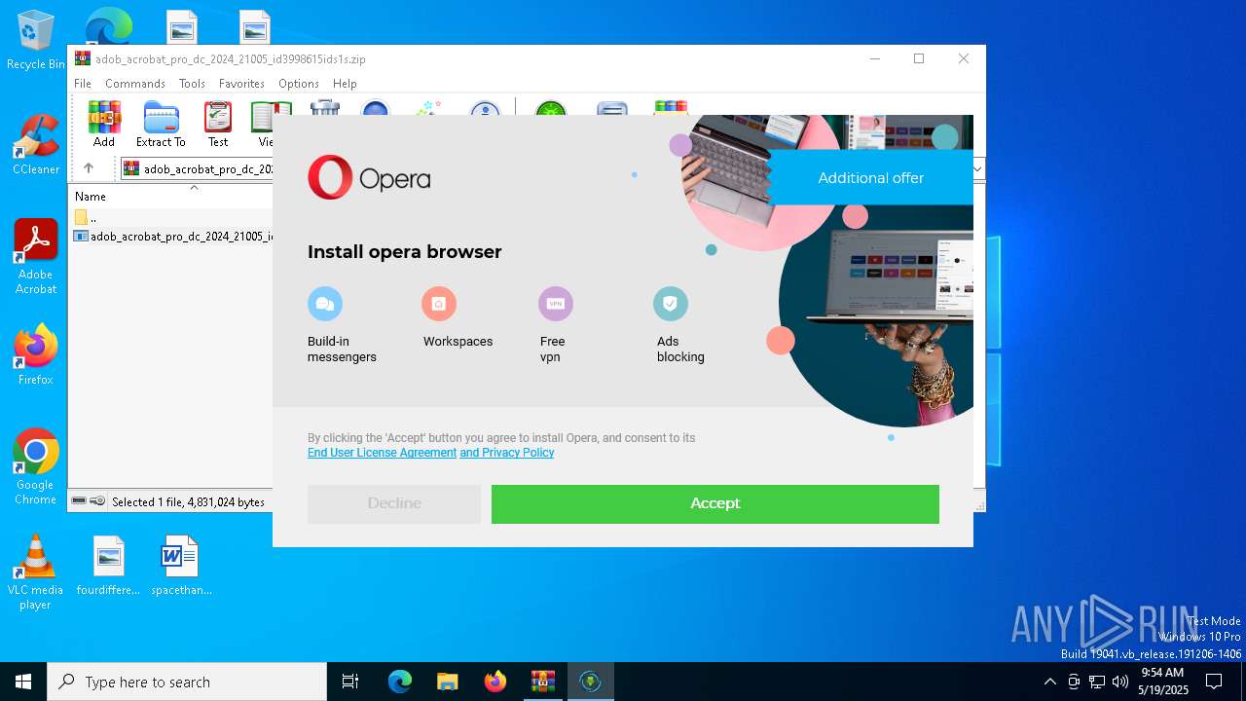Image resolution: width=1246 pixels, height=701 pixels.
Task: Click the Workspaces feature icon
Action: pos(439,304)
